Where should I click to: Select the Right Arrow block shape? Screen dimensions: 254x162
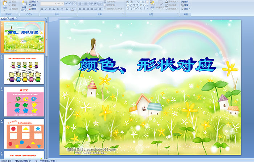click(141, 5)
